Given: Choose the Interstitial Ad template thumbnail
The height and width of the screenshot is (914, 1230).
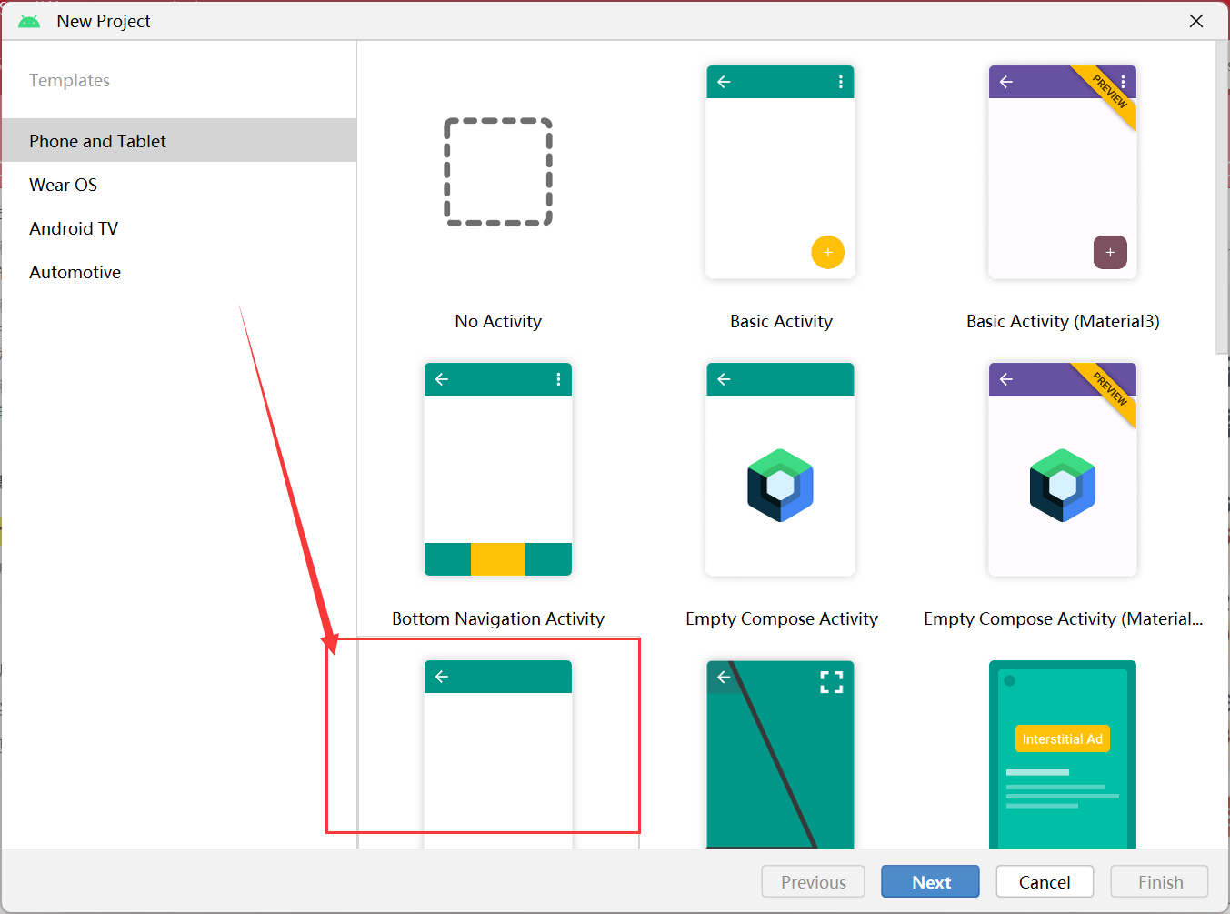Looking at the screenshot, I should [1063, 754].
